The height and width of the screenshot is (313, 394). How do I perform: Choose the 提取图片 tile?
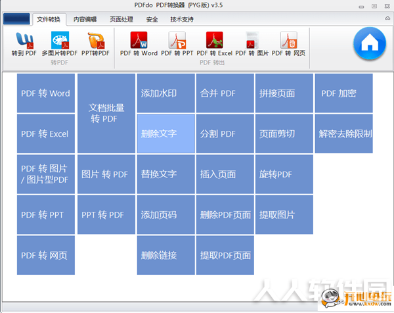pyautogui.click(x=284, y=214)
